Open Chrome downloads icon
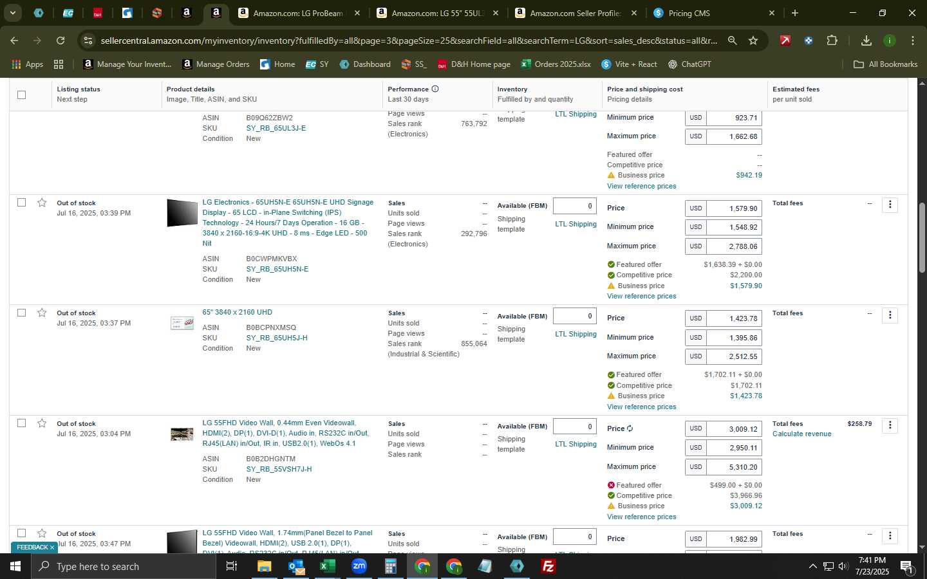 [x=866, y=41]
